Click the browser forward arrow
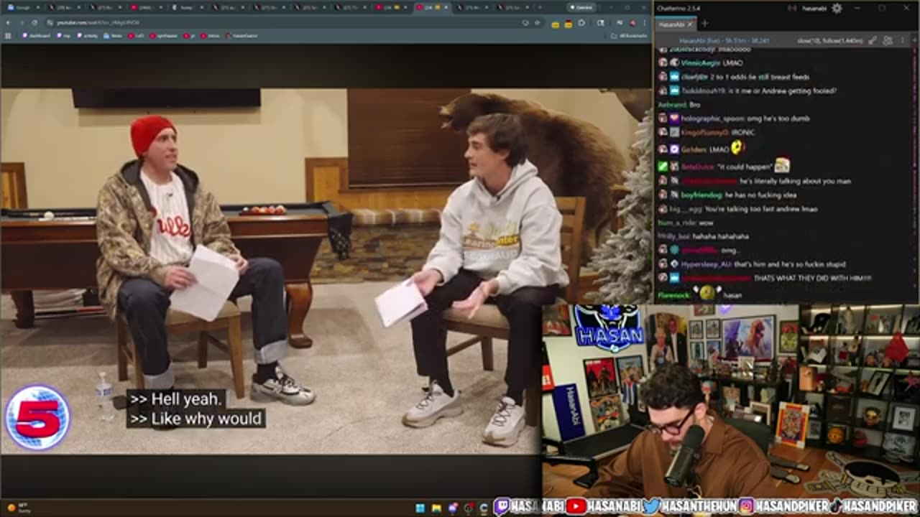 [21, 23]
